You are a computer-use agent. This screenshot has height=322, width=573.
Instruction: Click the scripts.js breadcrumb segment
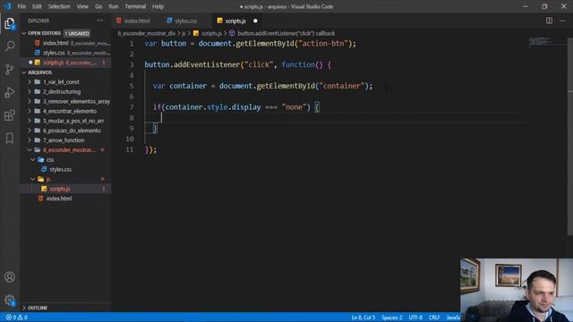click(211, 33)
